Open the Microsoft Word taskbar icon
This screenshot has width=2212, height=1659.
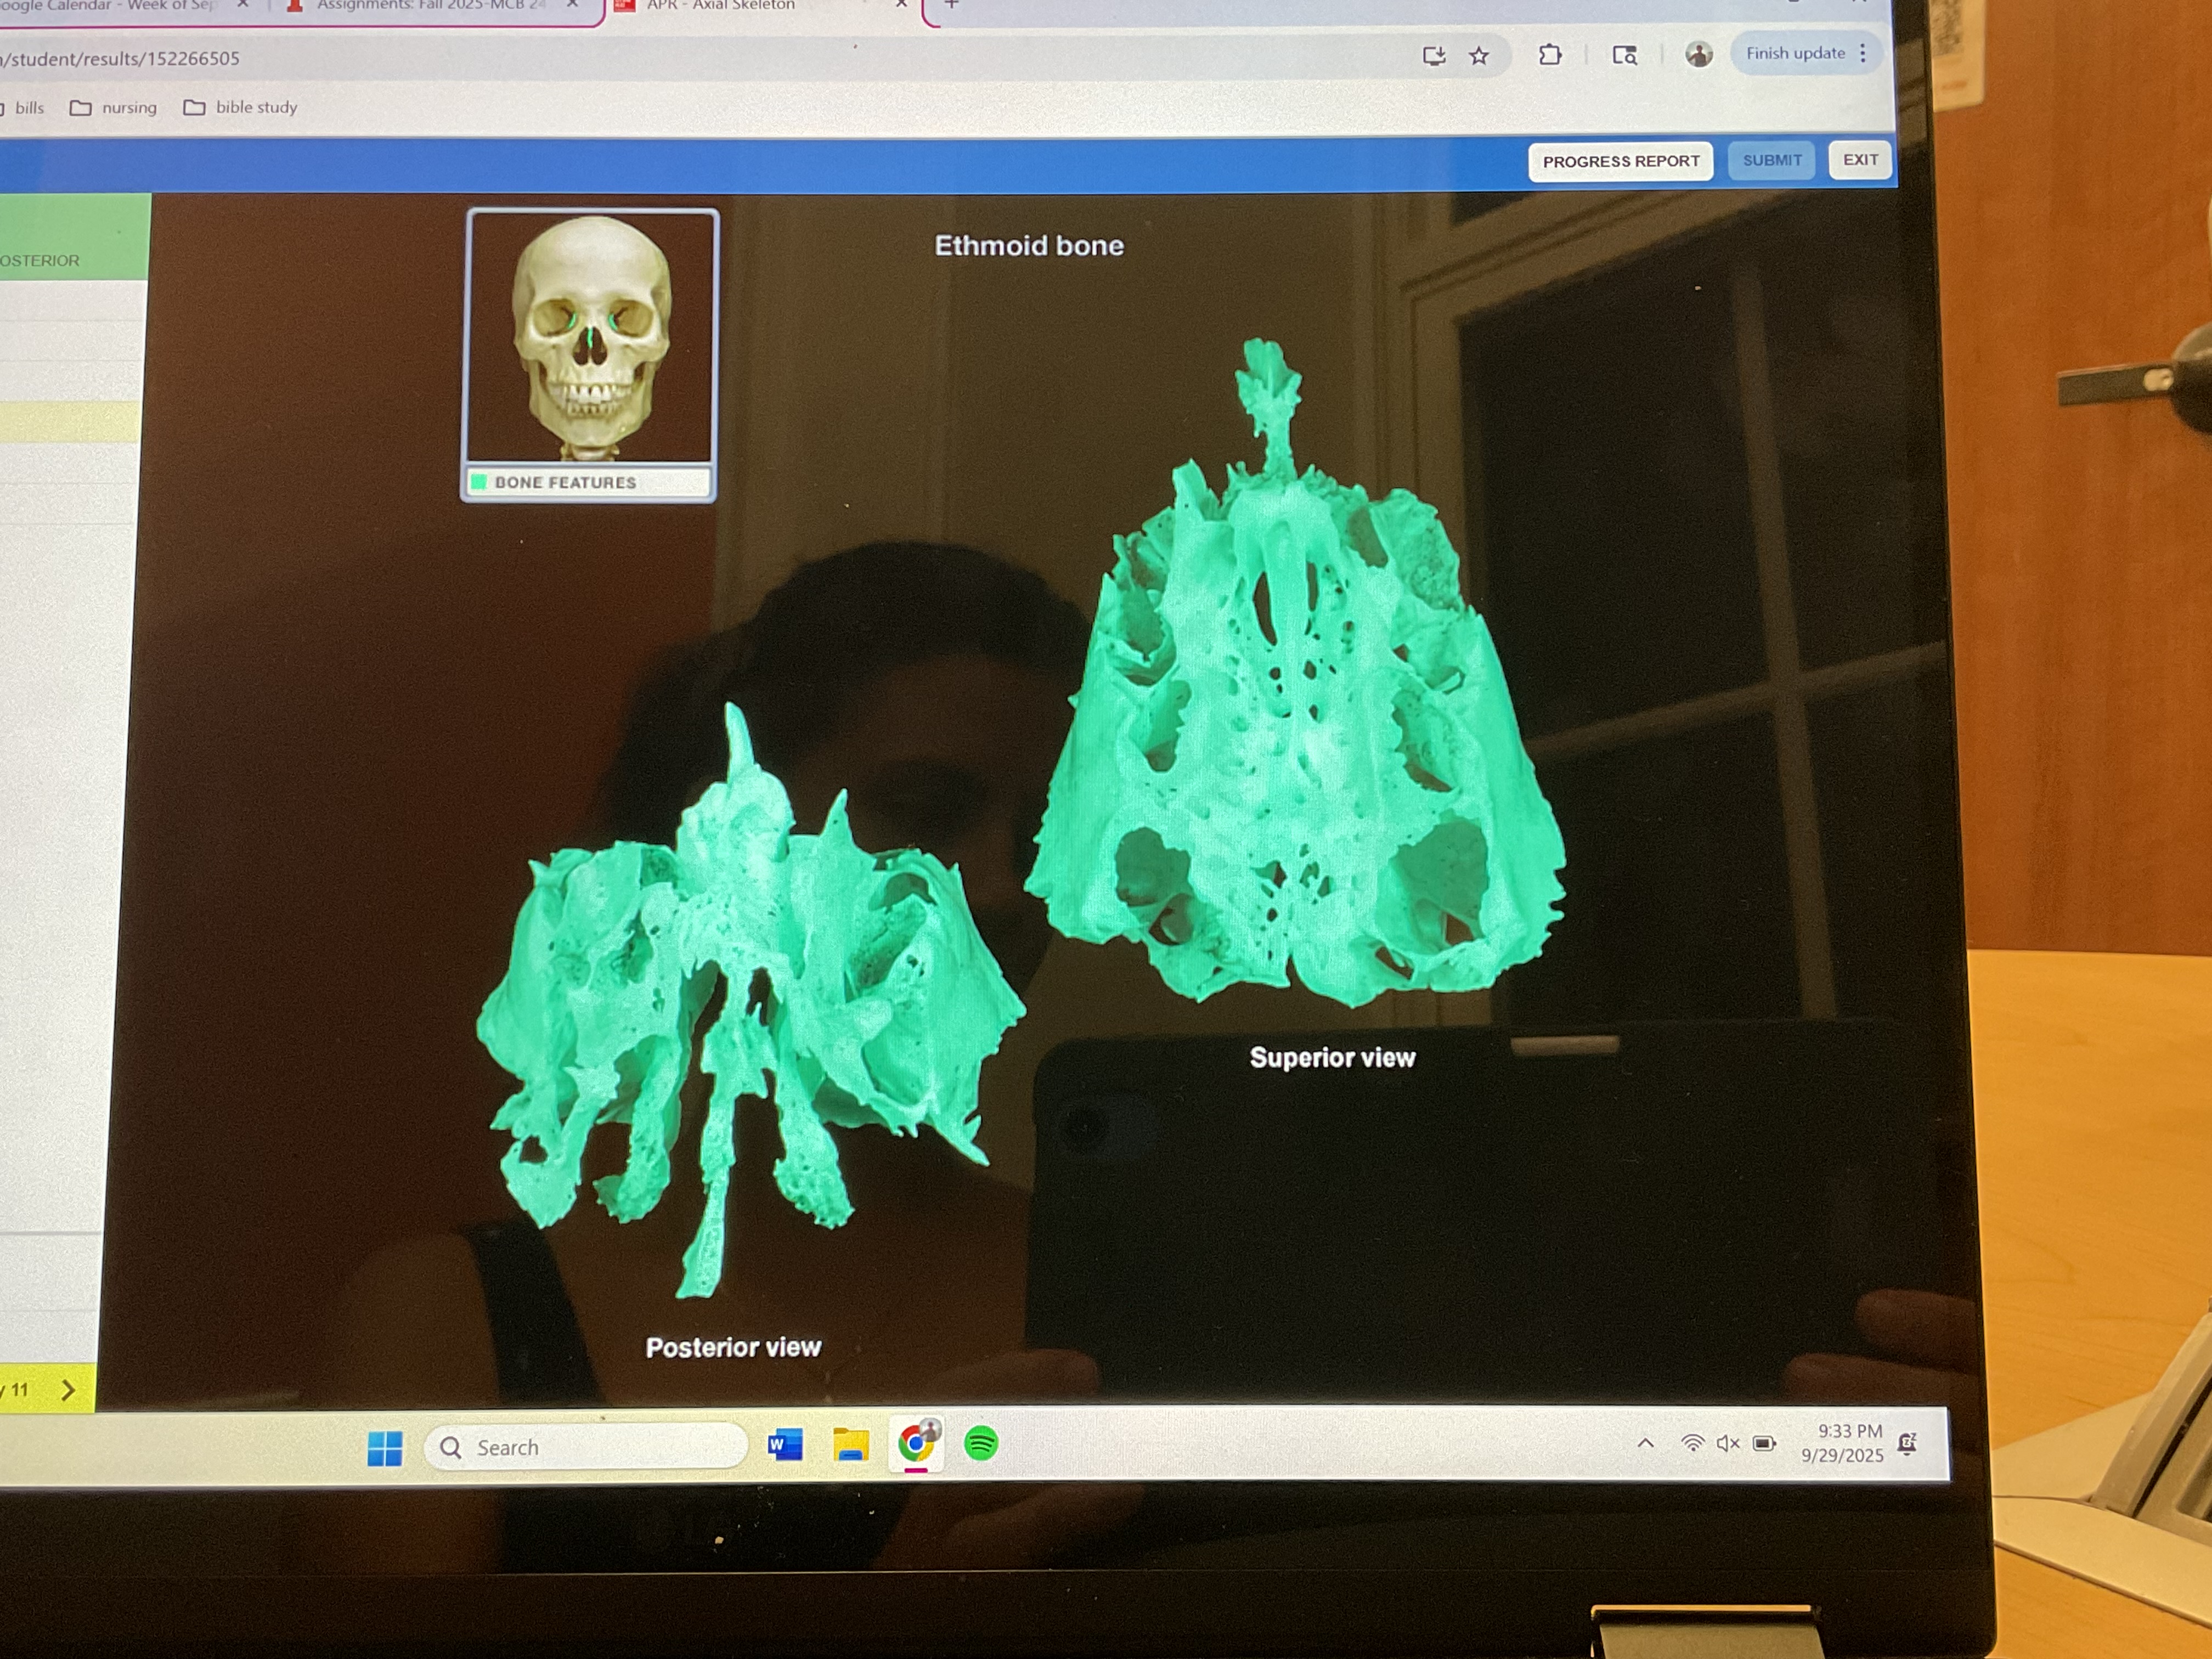[785, 1445]
